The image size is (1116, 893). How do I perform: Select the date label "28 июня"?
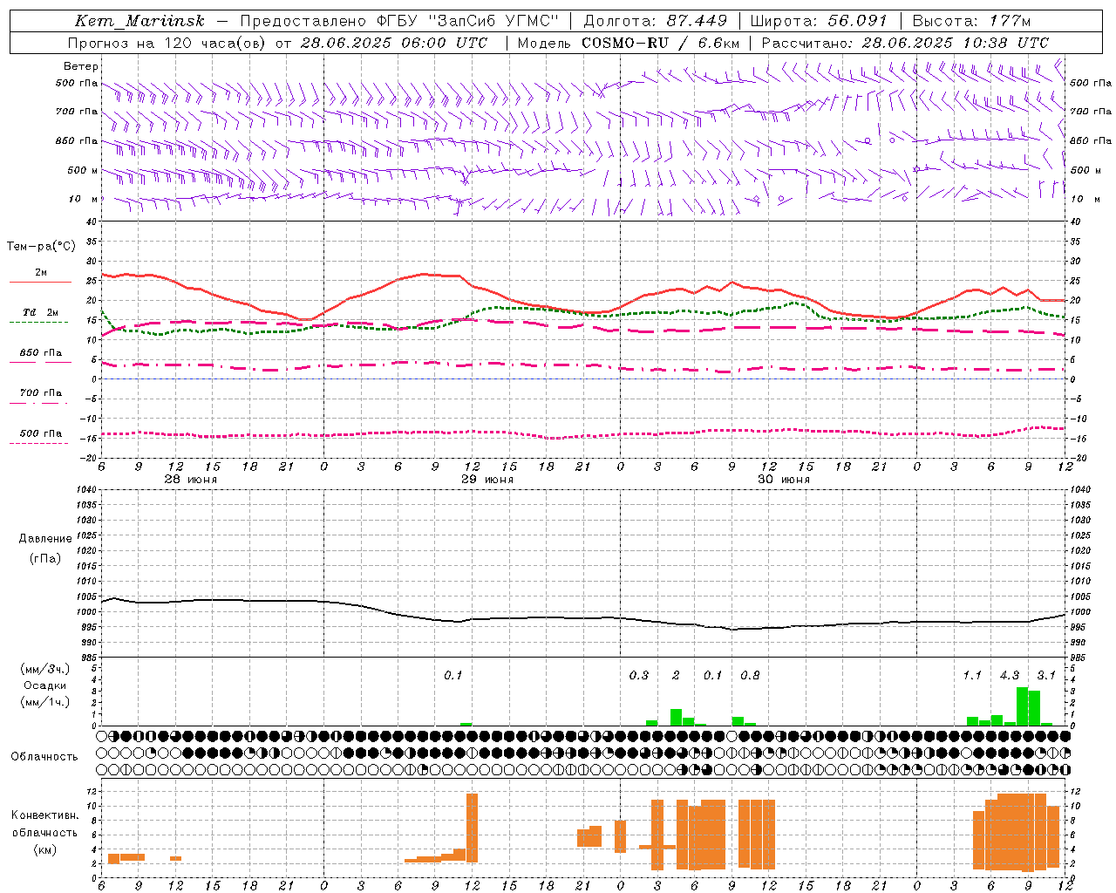coord(191,480)
